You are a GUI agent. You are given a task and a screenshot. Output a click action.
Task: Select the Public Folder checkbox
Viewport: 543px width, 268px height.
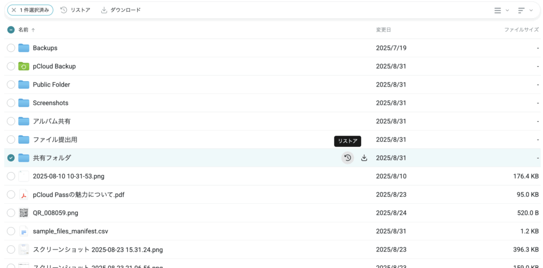11,84
